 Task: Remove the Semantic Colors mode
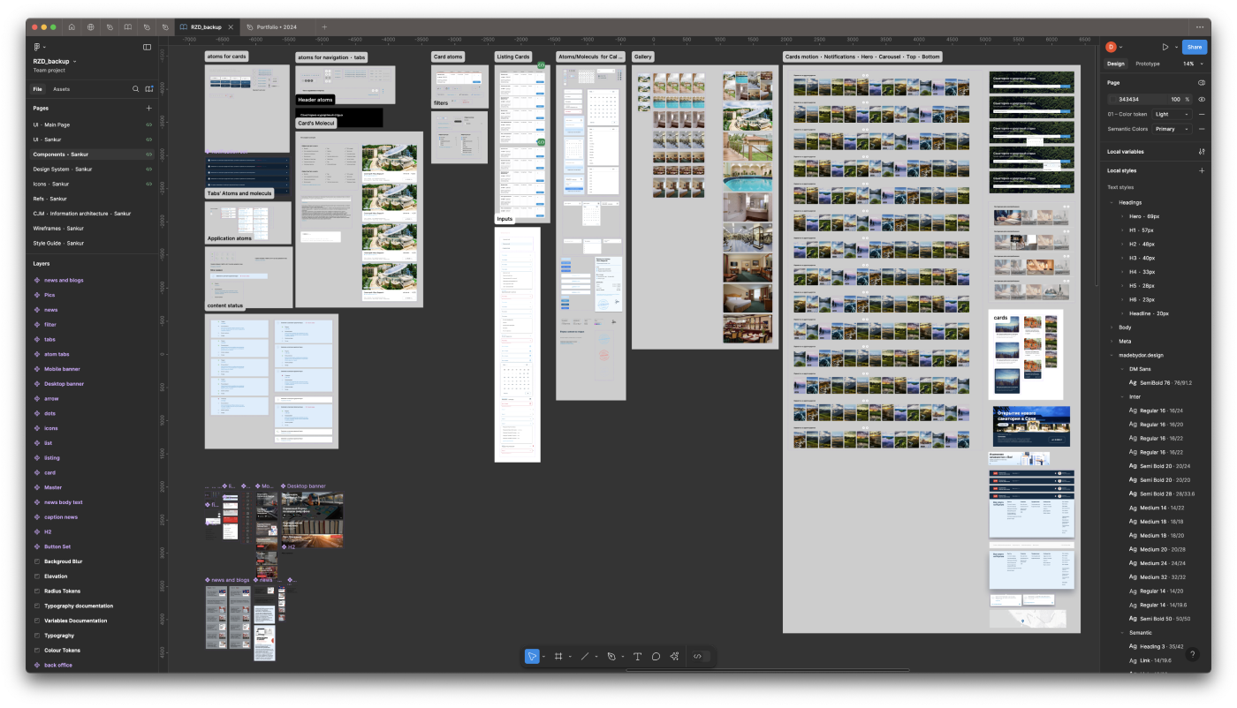pos(1202,129)
